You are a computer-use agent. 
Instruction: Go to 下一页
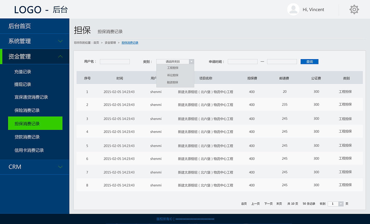click(269, 204)
